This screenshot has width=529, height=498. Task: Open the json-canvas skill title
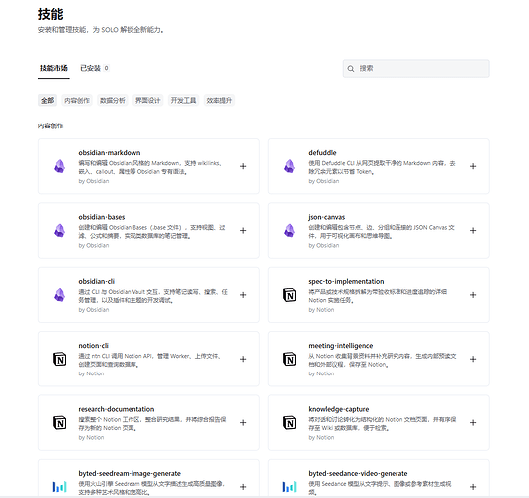pos(327,217)
